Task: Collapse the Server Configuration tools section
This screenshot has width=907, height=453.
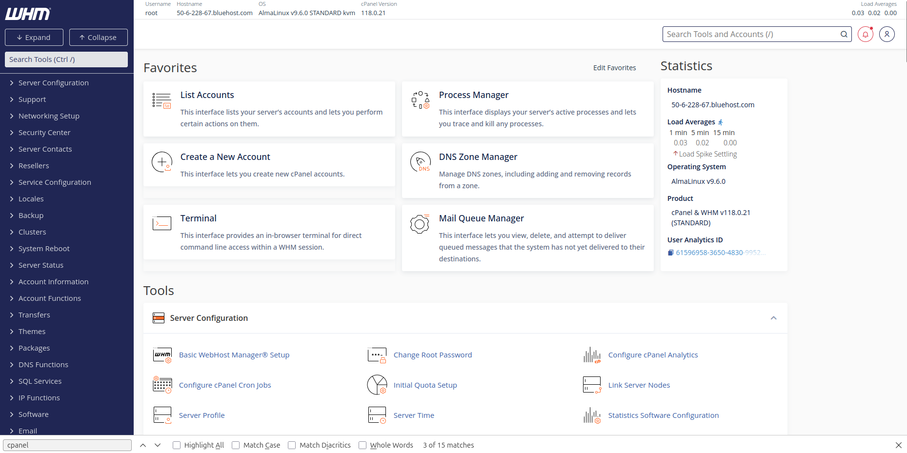Action: point(773,318)
